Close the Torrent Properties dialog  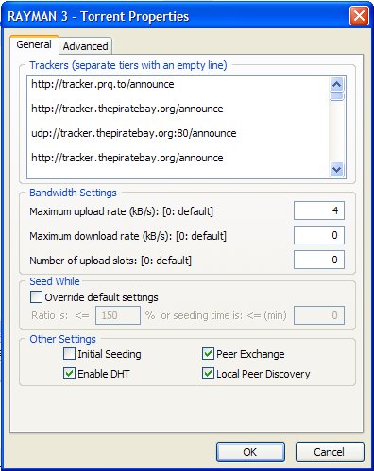pyautogui.click(x=359, y=16)
